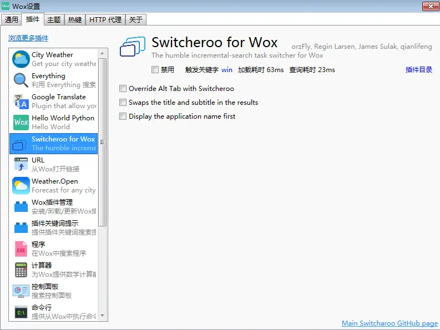
Task: Switch to the 插件 tab
Action: coord(33,19)
